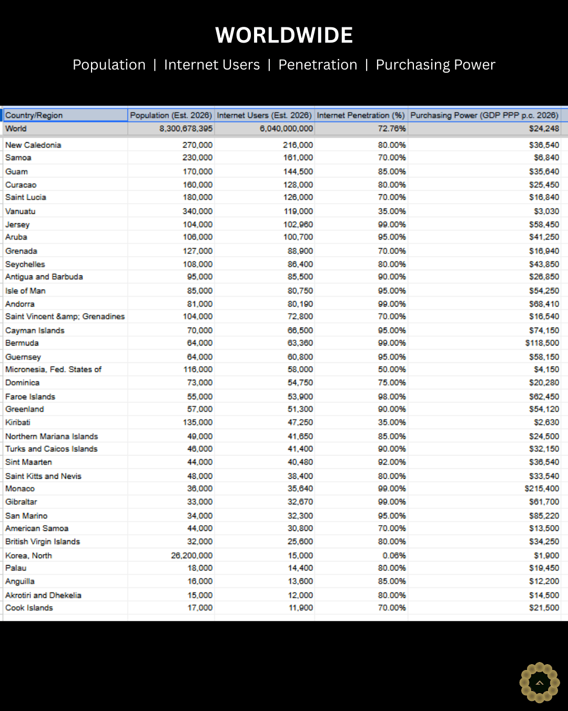Click the Korea, North population cell
568x711 pixels.
click(x=191, y=556)
